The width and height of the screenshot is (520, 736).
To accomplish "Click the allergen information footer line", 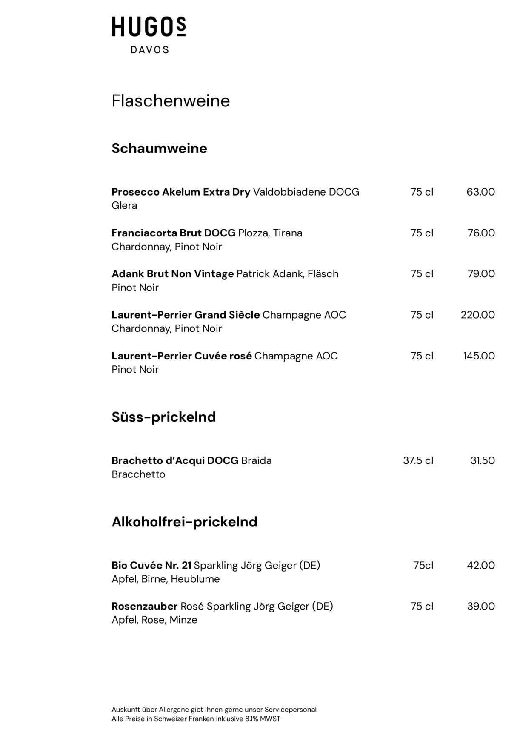I will (x=214, y=710).
